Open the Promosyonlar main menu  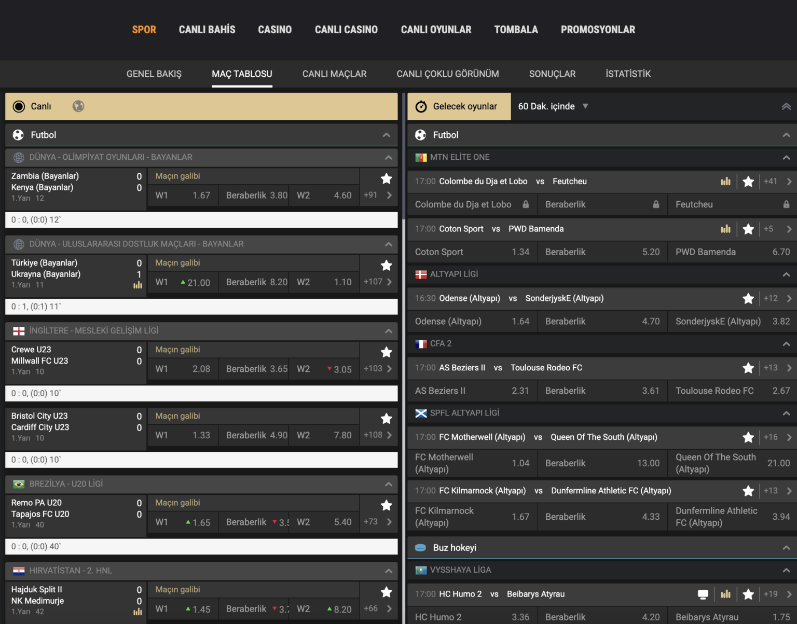(x=598, y=30)
